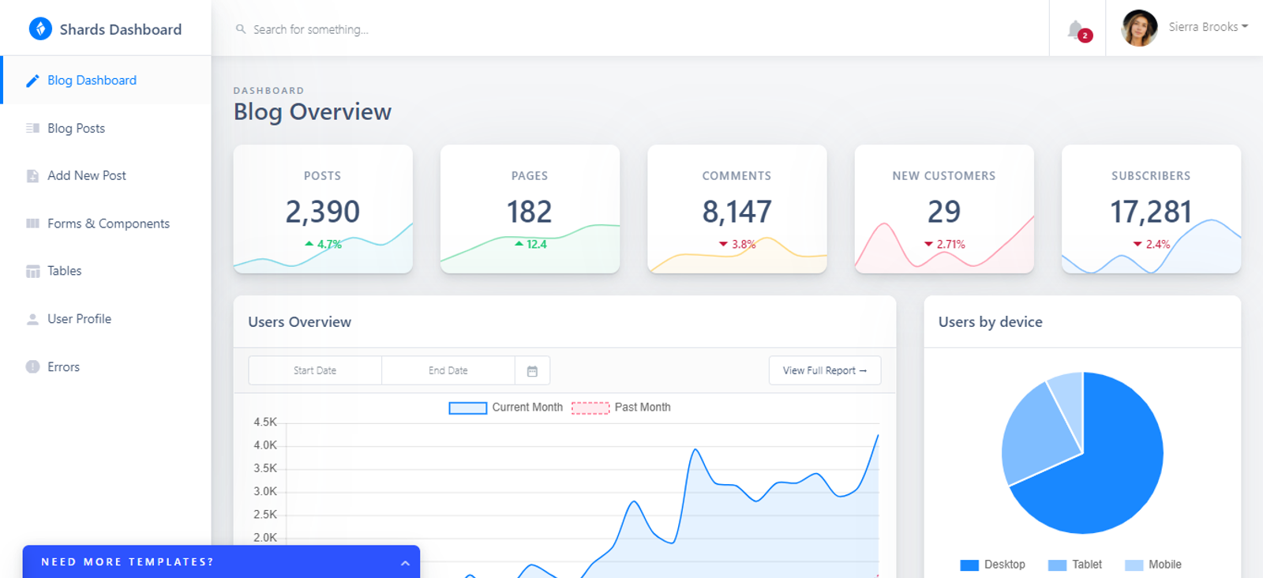This screenshot has width=1263, height=578.
Task: Click the Posts 2,390 stat card
Action: (323, 209)
